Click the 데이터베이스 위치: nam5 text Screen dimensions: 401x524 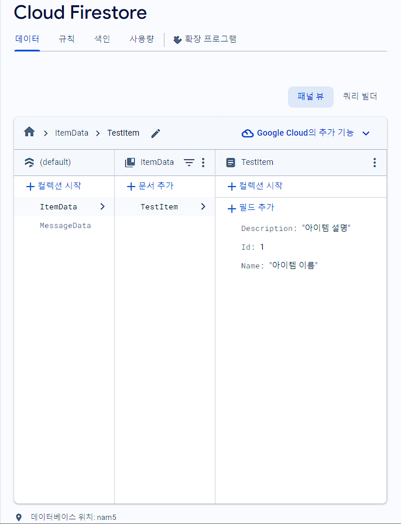pyautogui.click(x=74, y=518)
